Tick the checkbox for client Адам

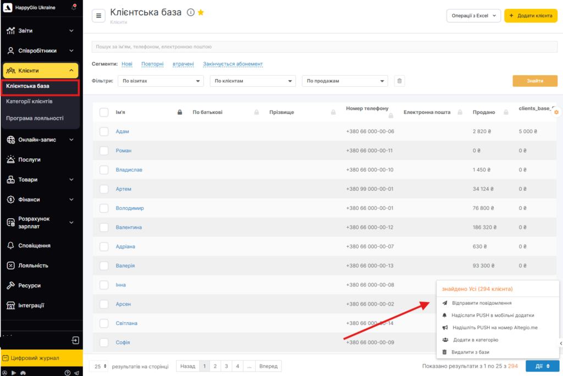(x=104, y=131)
